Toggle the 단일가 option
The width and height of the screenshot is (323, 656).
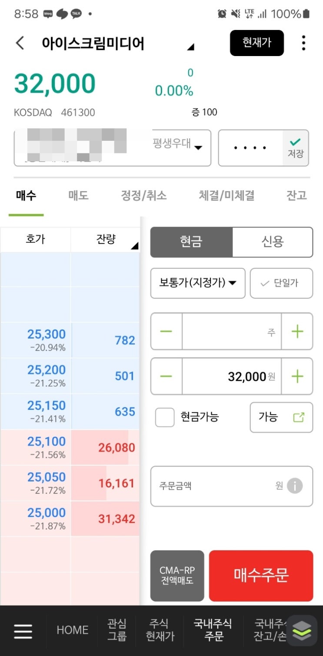point(281,283)
